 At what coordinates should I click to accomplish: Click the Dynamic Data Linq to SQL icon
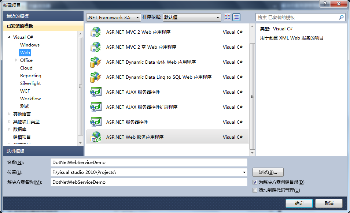[96, 77]
